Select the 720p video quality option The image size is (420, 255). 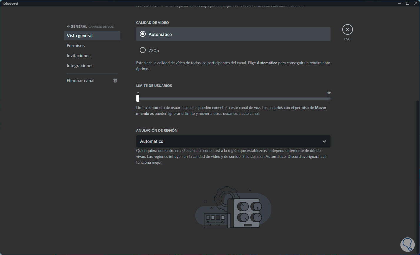(x=143, y=50)
